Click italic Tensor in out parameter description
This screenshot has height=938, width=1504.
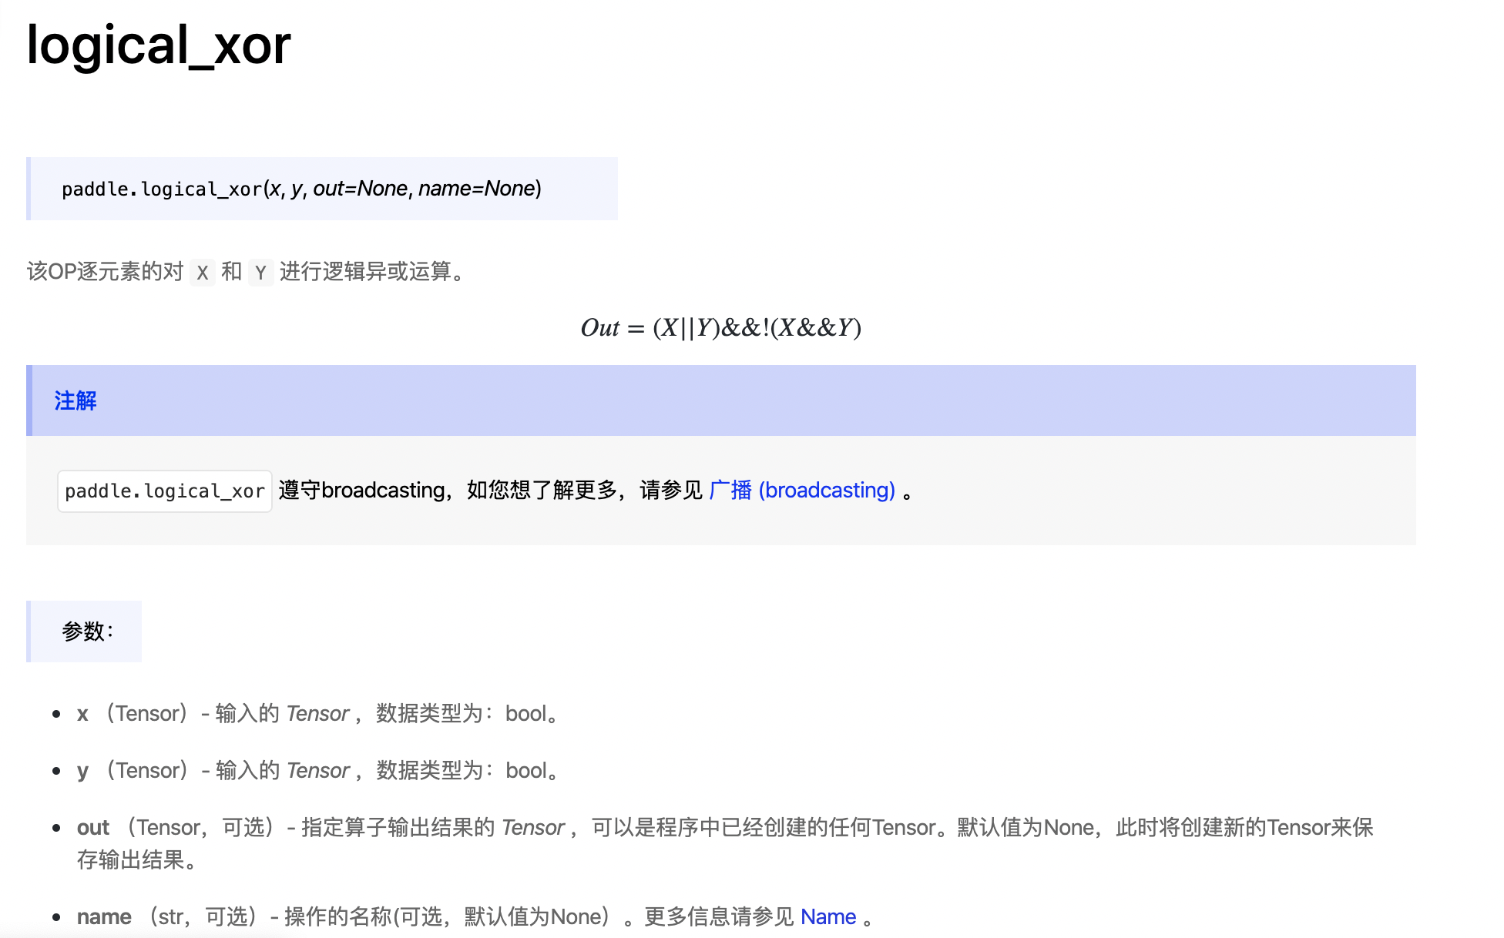click(x=533, y=828)
